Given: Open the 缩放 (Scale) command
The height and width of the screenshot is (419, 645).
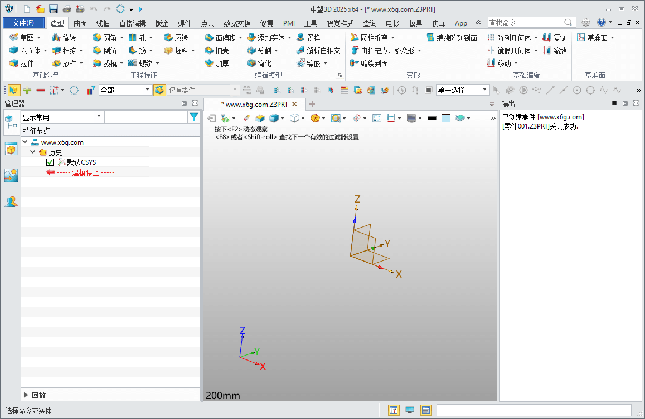Looking at the screenshot, I should (559, 50).
